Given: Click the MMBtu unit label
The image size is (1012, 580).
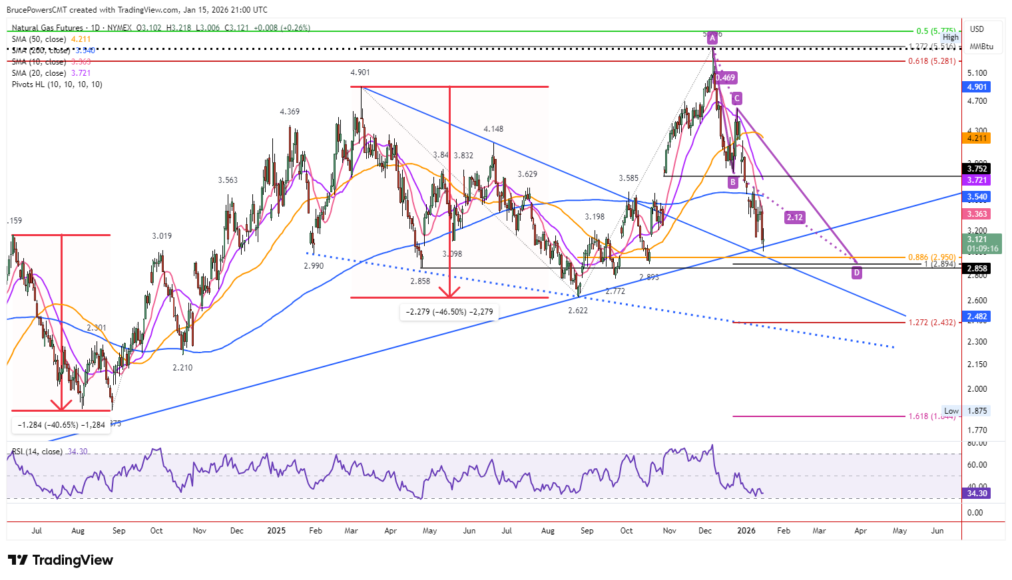Looking at the screenshot, I should pos(981,47).
